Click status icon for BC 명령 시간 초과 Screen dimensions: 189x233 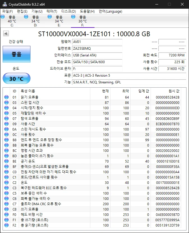6,150
